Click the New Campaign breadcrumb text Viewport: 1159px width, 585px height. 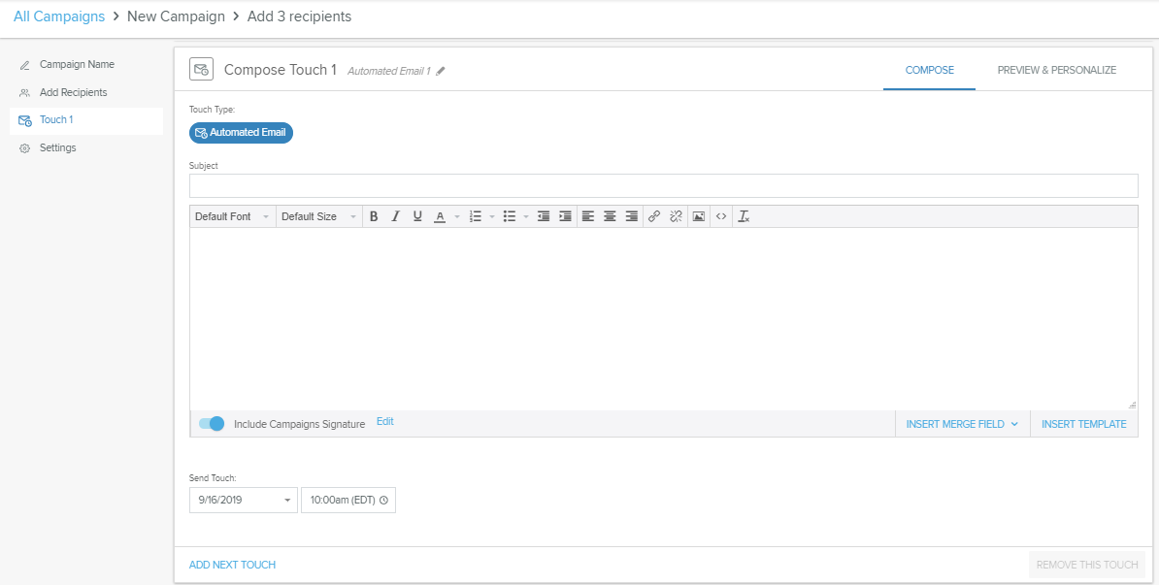pos(176,16)
